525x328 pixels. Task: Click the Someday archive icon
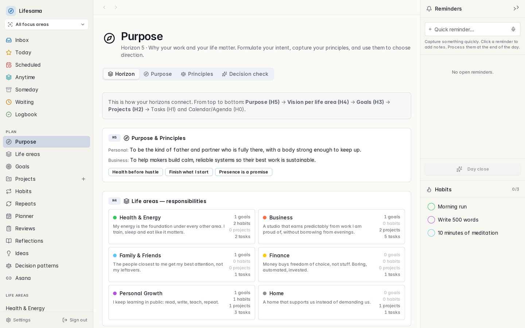point(9,90)
